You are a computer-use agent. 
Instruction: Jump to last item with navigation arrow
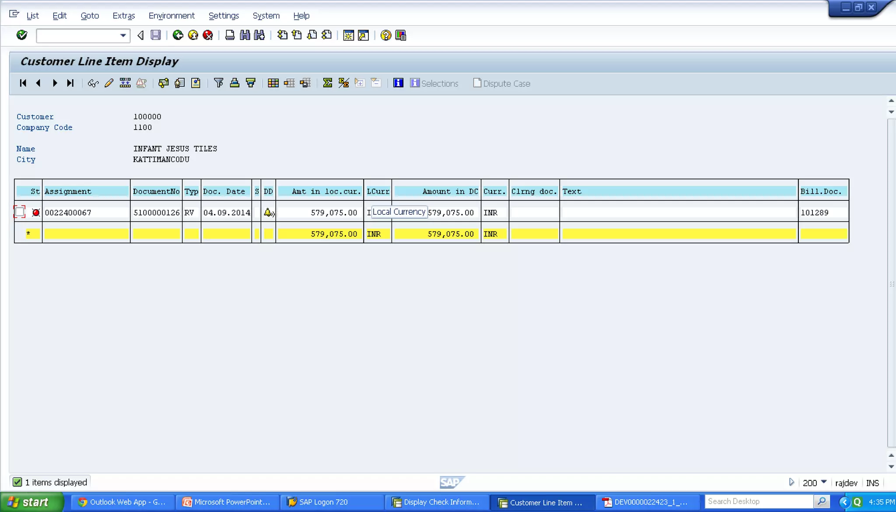[70, 83]
